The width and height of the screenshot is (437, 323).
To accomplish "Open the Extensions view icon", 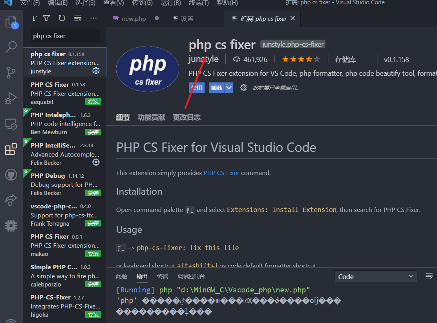I will tap(11, 149).
